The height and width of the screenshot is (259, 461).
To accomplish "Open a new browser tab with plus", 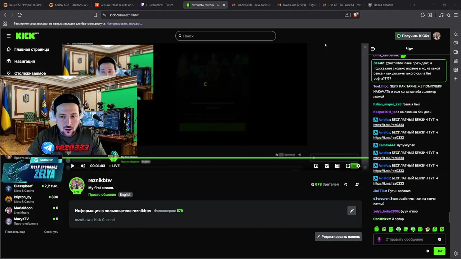I will (x=415, y=5).
